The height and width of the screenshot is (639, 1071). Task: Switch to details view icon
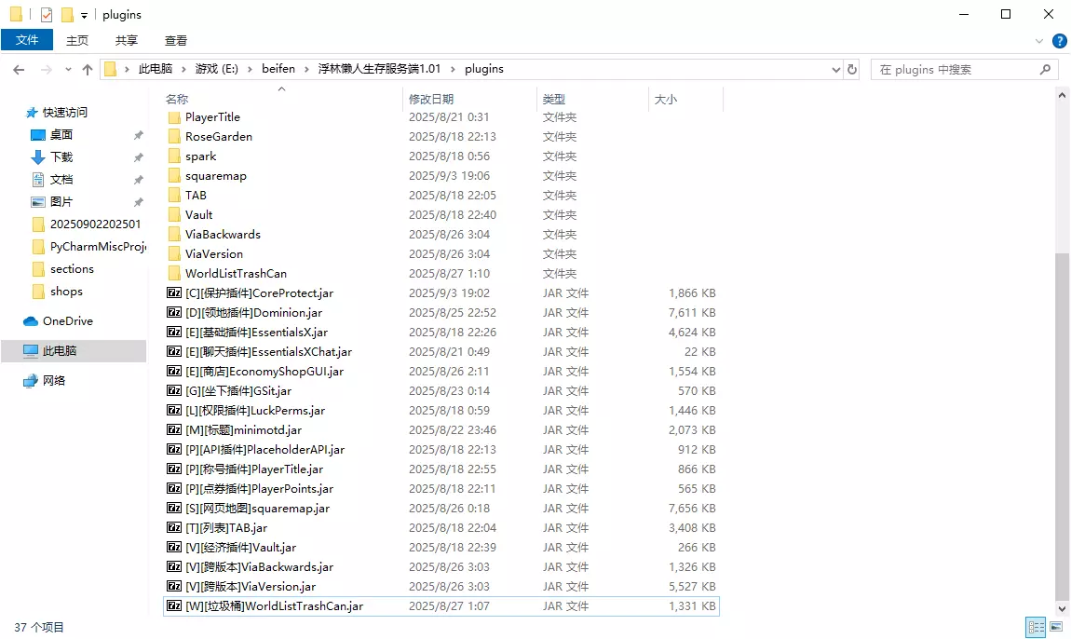[x=1037, y=627]
